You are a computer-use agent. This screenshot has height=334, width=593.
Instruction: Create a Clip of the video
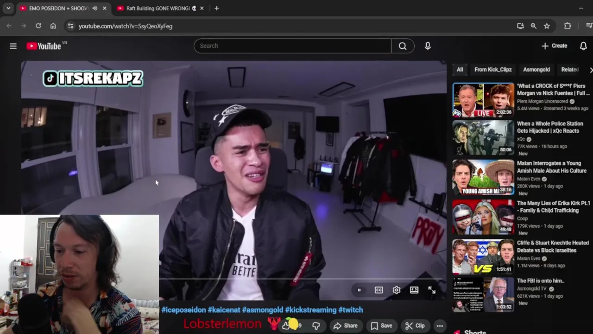(x=415, y=326)
